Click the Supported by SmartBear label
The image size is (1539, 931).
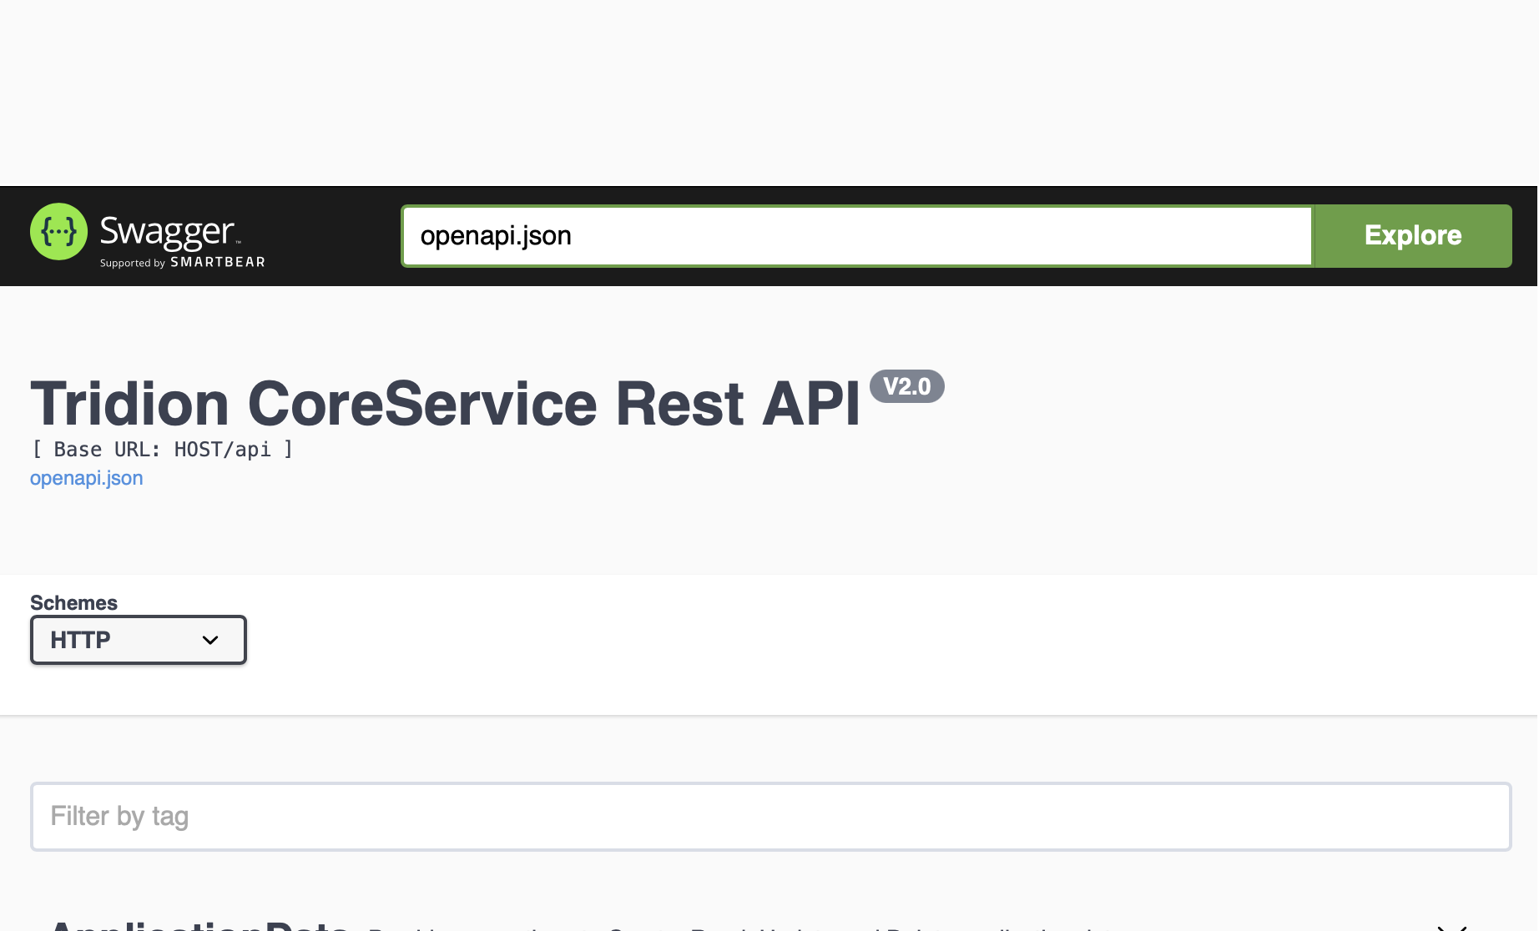click(x=182, y=262)
